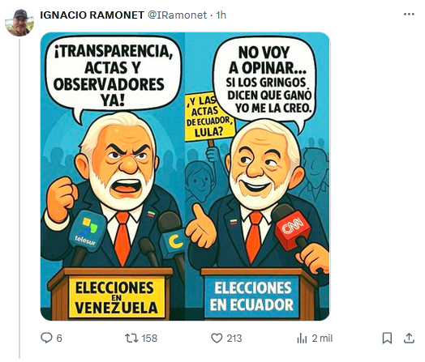The image size is (425, 362).
Task: Bookmark this tweet
Action: (387, 339)
